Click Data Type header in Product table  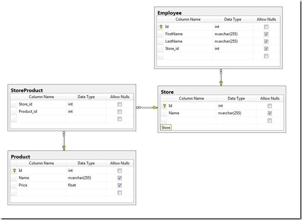point(86,163)
